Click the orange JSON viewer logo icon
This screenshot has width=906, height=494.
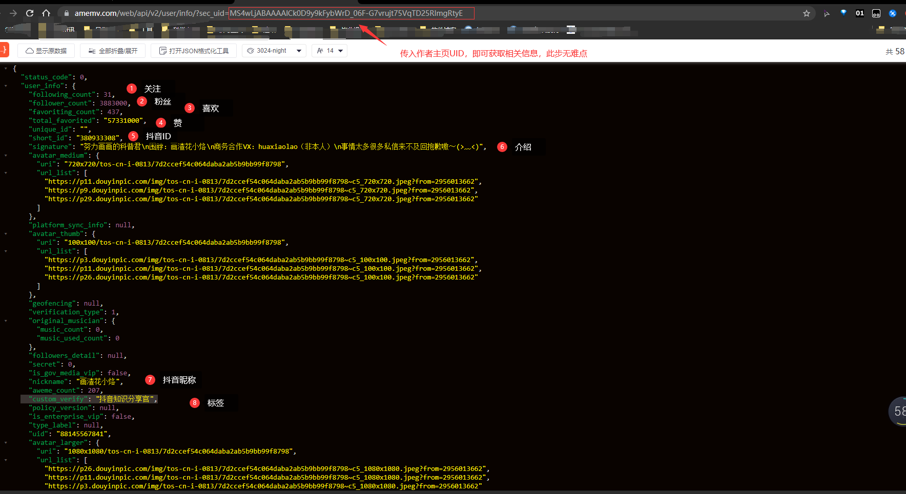click(x=4, y=50)
